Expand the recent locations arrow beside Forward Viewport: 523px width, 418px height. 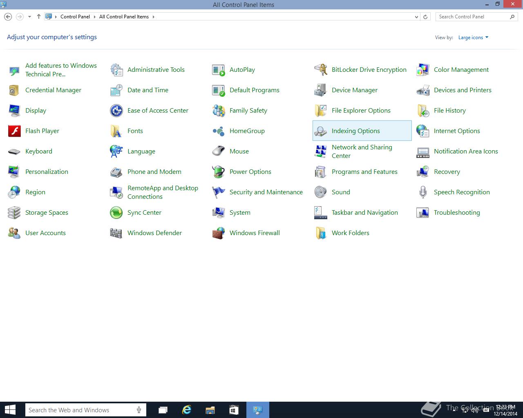coord(29,17)
